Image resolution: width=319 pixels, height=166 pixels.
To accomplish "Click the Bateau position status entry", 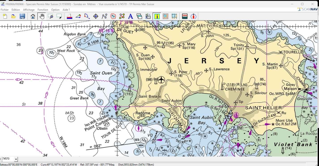I will pos(19,165).
